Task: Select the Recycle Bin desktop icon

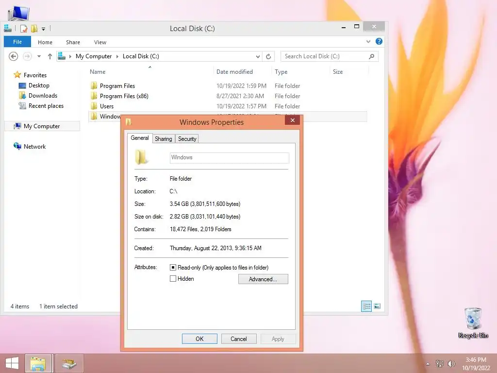Action: tap(473, 323)
